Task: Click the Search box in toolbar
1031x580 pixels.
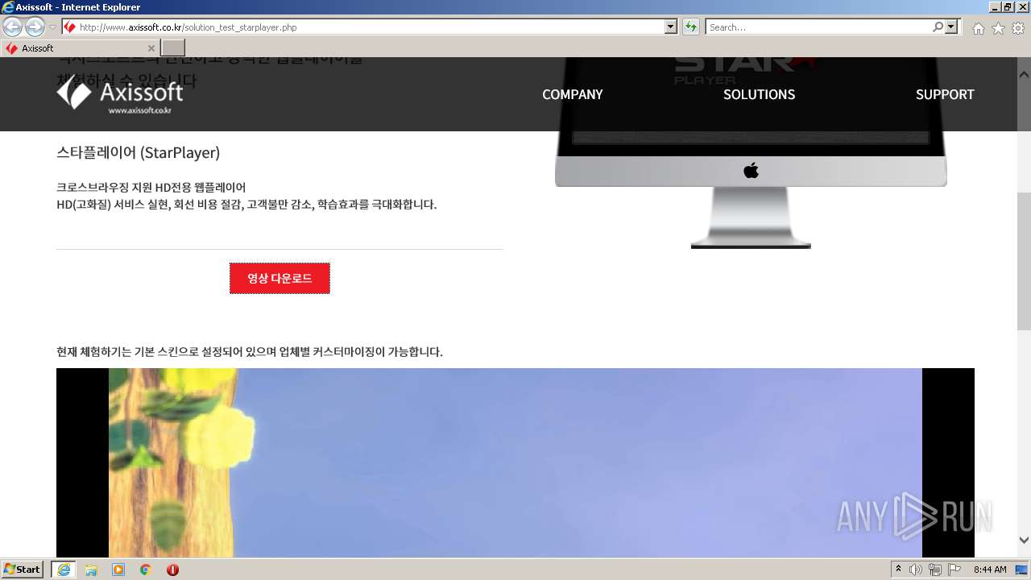Action: click(x=818, y=27)
